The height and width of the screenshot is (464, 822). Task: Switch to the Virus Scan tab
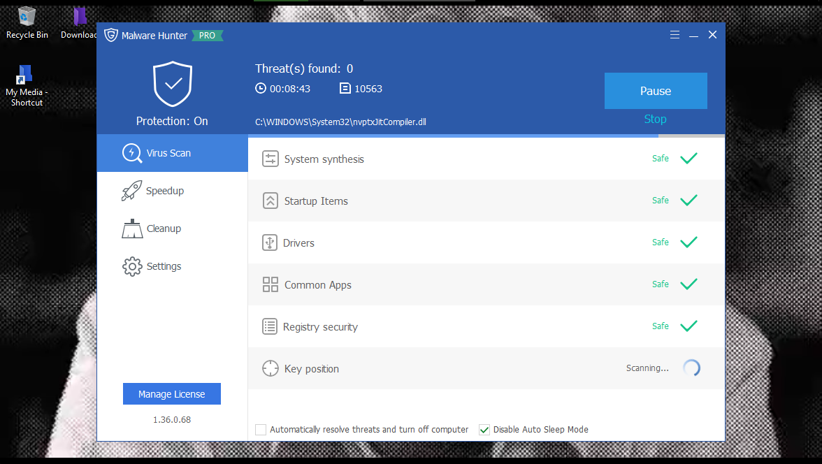click(173, 153)
